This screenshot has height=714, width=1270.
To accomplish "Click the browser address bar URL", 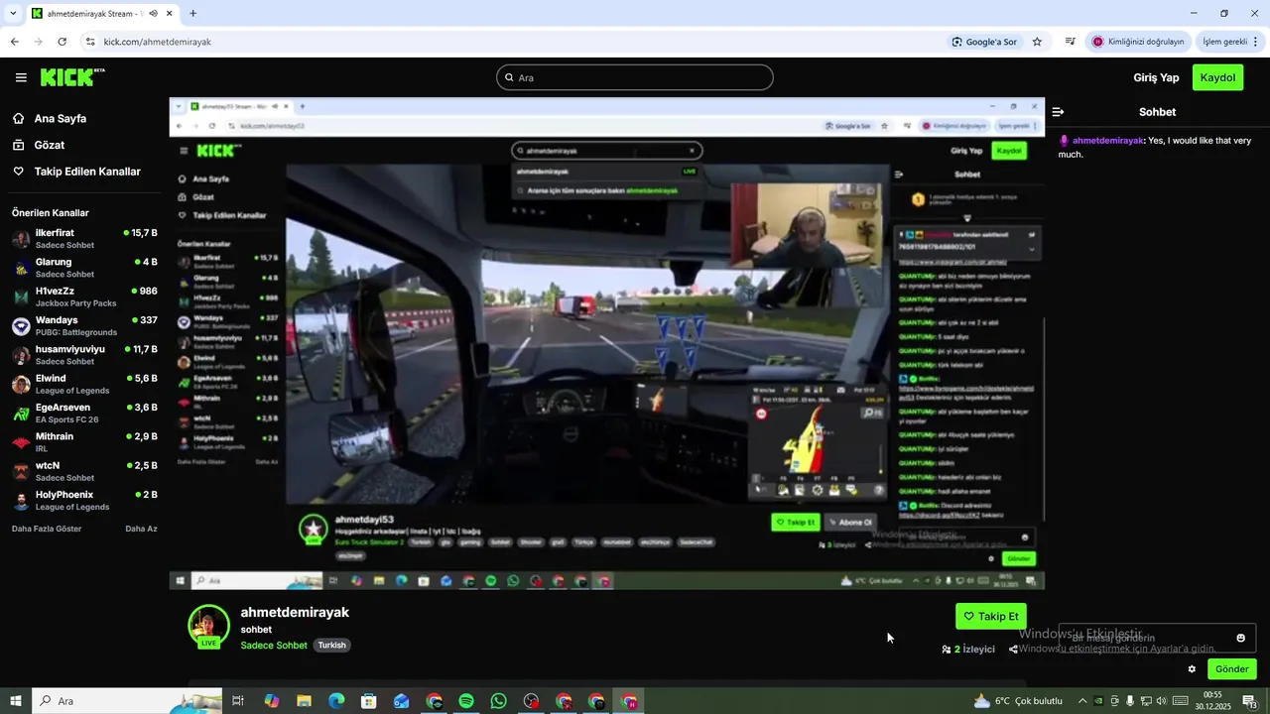I will pyautogui.click(x=157, y=42).
